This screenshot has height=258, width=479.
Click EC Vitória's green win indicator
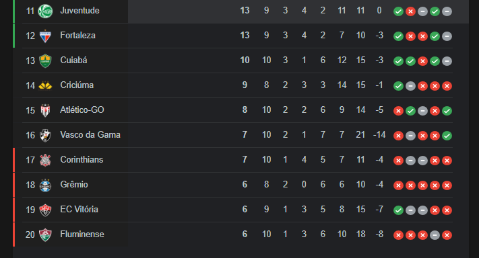tap(398, 210)
